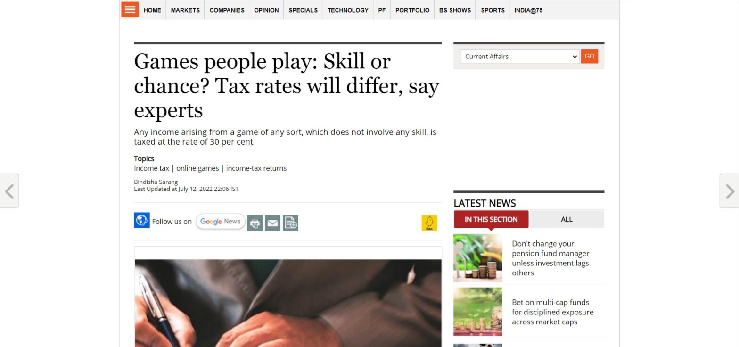The width and height of the screenshot is (739, 347).
Task: Open the MARKETS menu item
Action: click(185, 10)
